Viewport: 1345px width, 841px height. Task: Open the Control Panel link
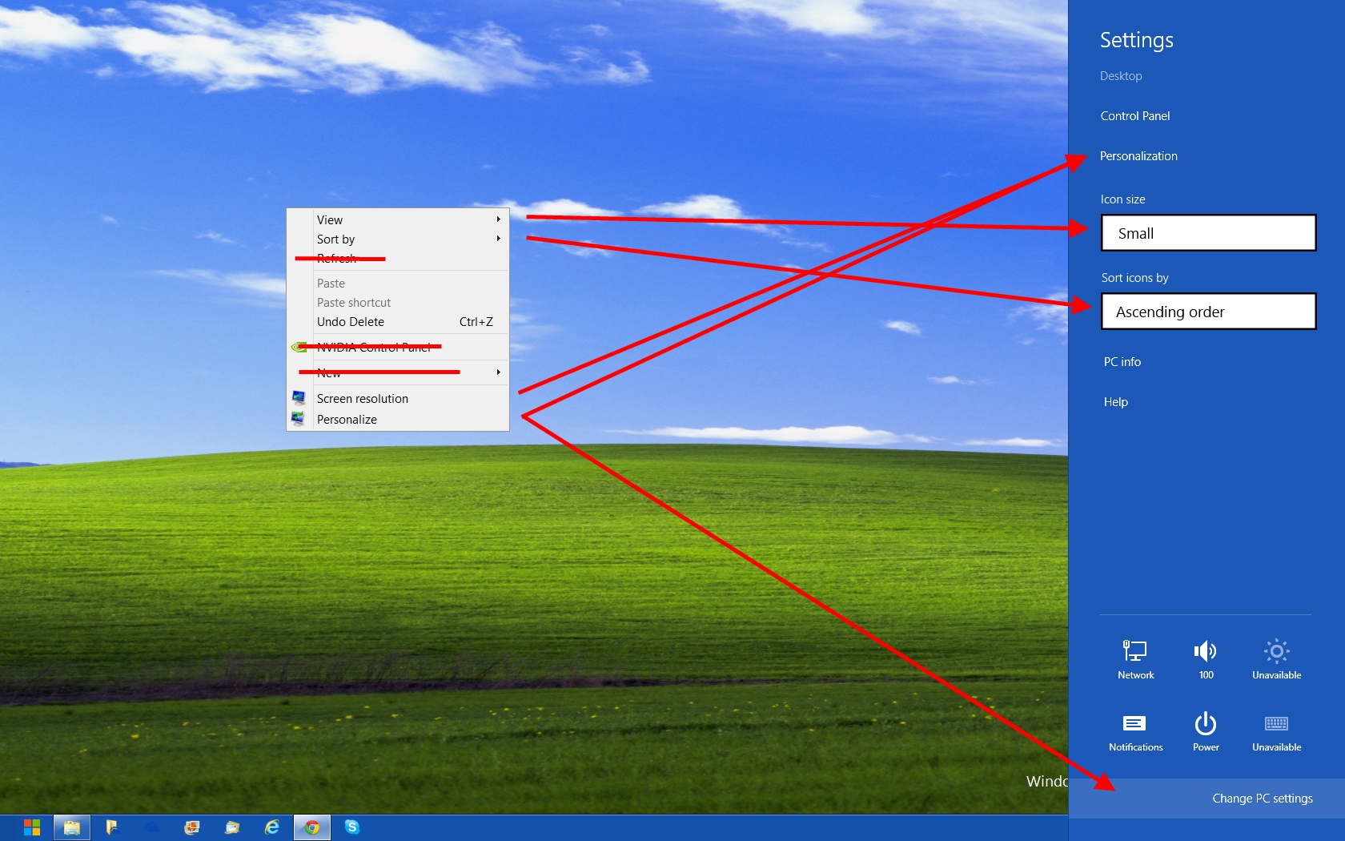click(x=1134, y=115)
